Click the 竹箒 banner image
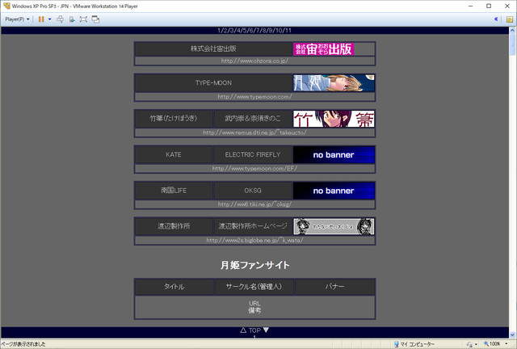 (334, 119)
